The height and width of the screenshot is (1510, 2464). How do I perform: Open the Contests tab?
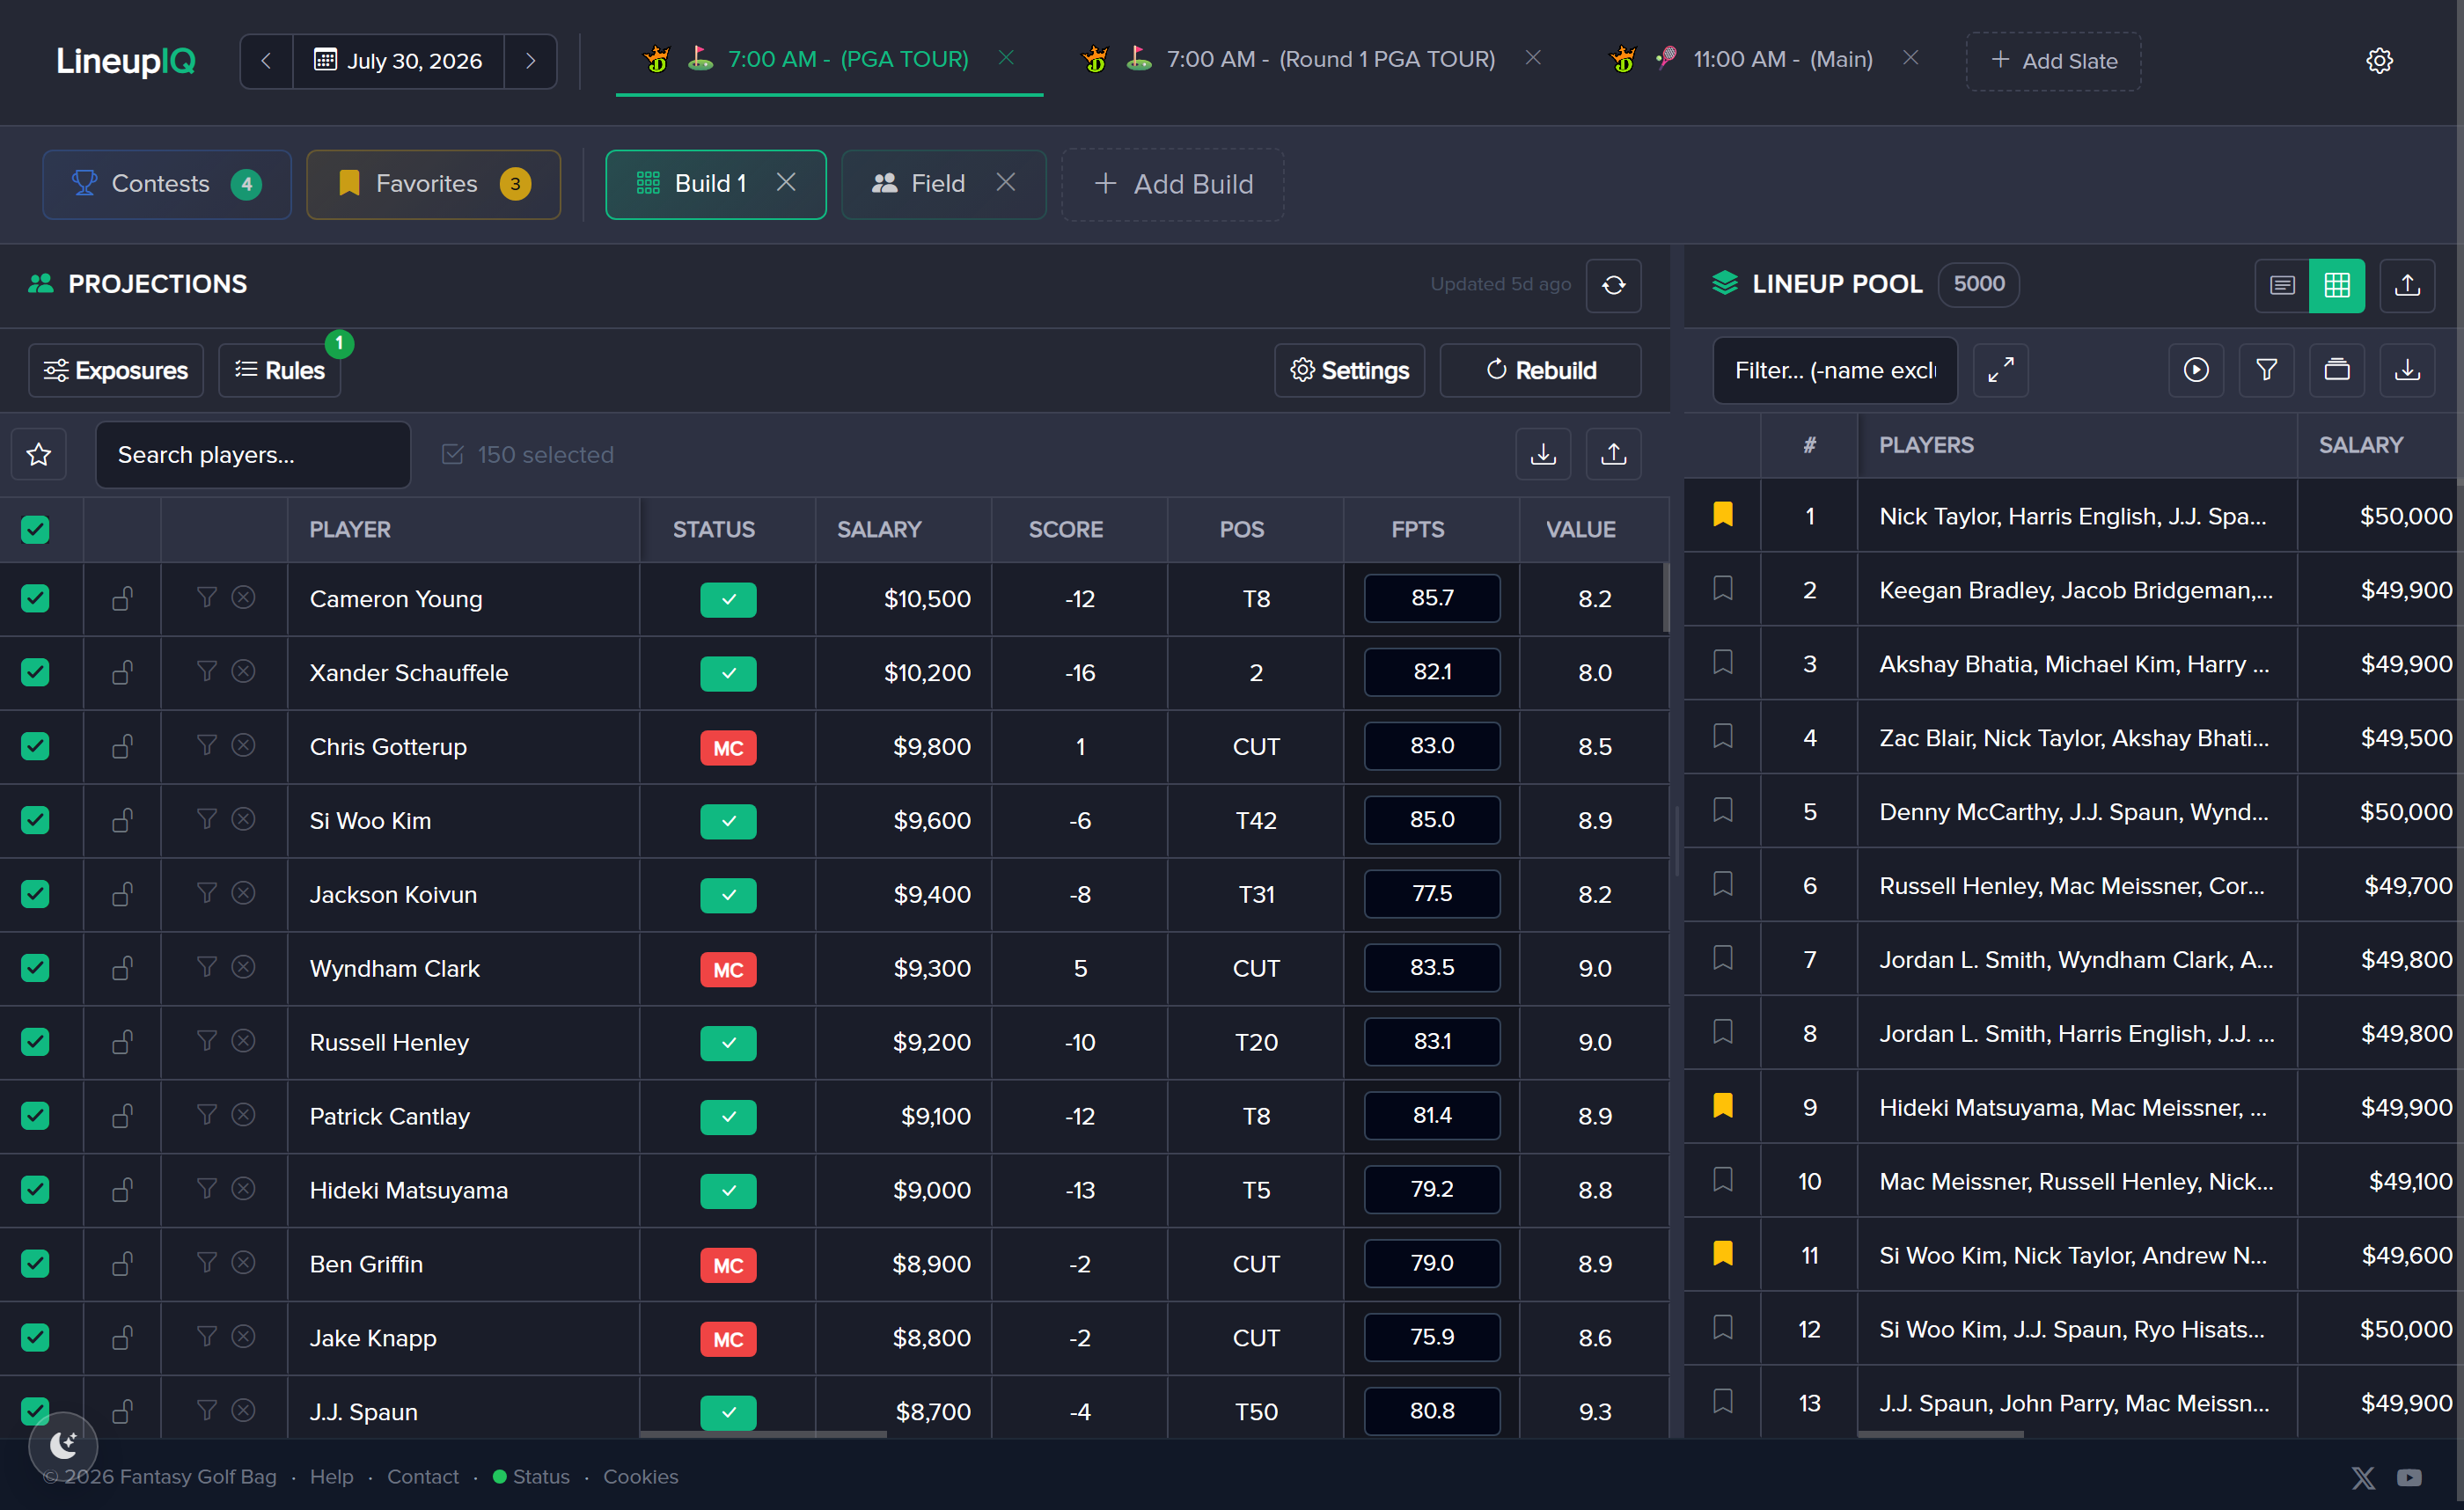pos(166,184)
